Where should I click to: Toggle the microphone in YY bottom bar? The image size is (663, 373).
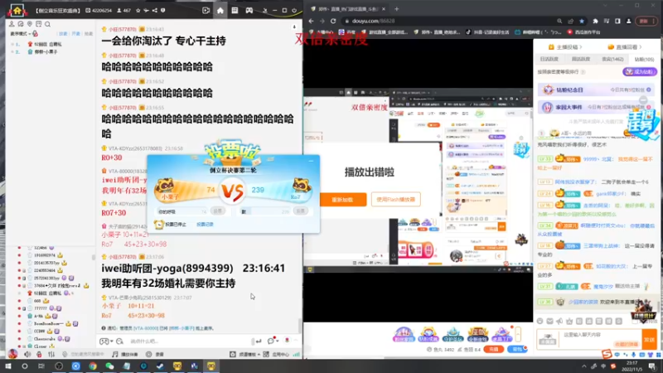pos(65,355)
